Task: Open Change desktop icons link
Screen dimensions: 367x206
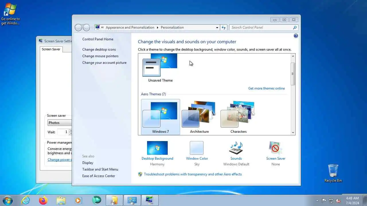Action: 99,49
